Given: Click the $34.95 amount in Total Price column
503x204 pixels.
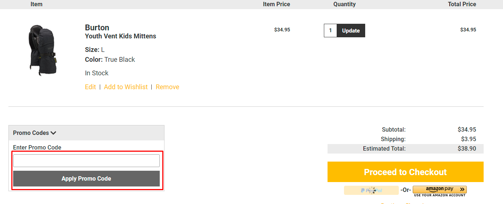Looking at the screenshot, I should (x=468, y=30).
